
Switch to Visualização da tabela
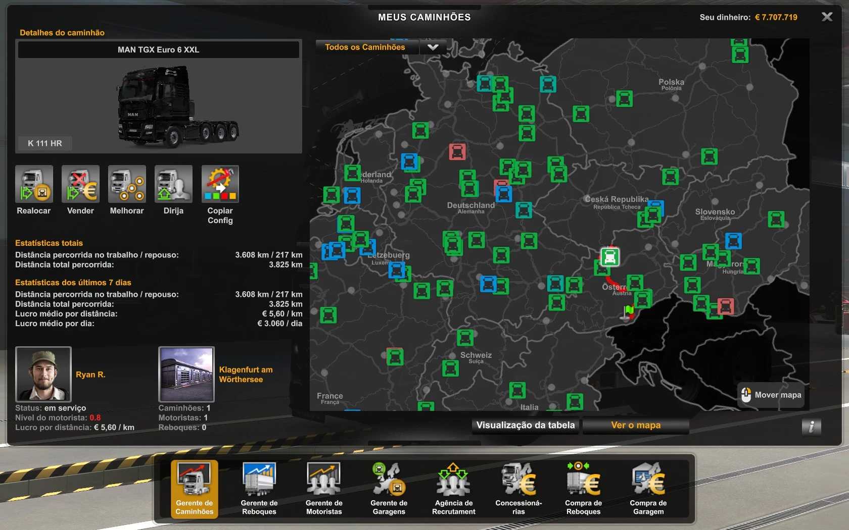[525, 426]
